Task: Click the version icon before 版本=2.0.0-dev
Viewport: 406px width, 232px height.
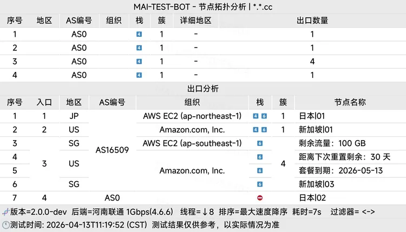Action: tap(5, 212)
